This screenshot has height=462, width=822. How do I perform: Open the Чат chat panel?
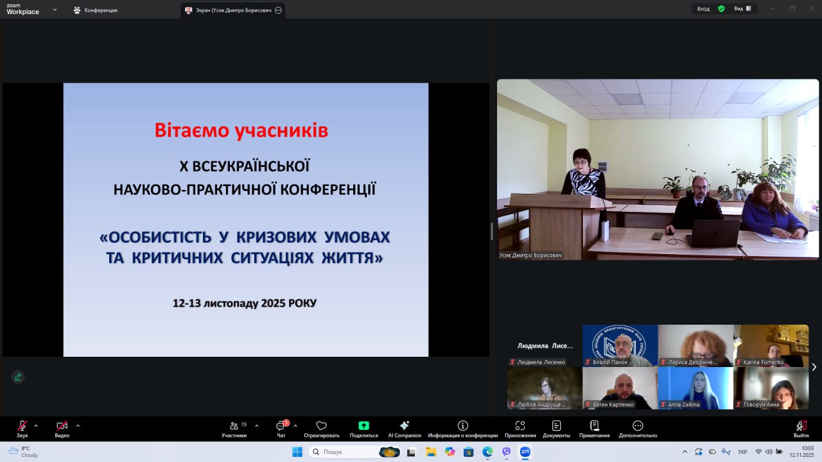click(281, 429)
